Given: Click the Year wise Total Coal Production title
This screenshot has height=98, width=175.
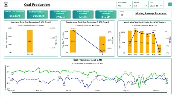Looking at the screenshot, I should click(x=31, y=22).
